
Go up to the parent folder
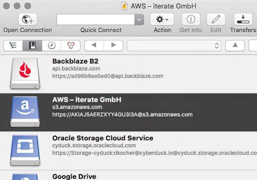pos(235,45)
